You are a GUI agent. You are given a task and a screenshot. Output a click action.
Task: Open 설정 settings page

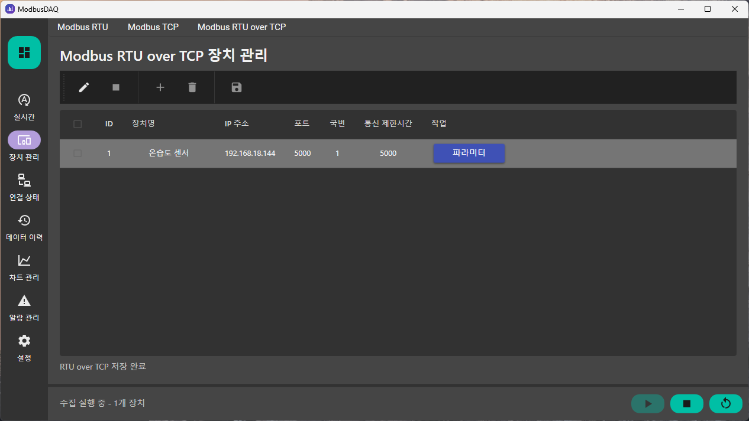coord(24,348)
